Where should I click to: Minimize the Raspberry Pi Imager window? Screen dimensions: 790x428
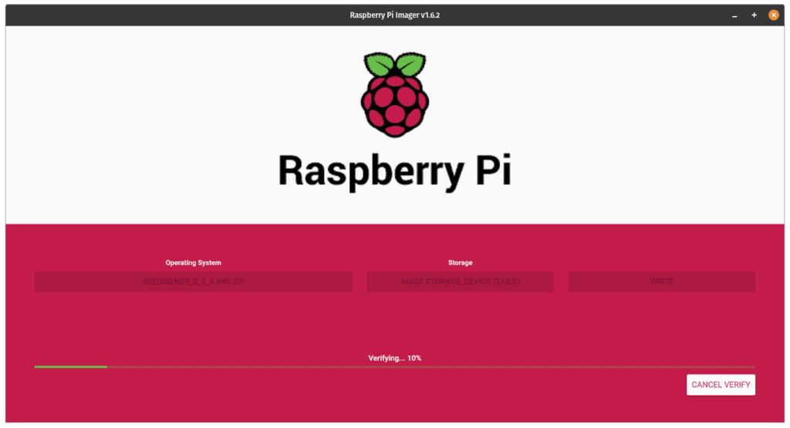click(734, 15)
